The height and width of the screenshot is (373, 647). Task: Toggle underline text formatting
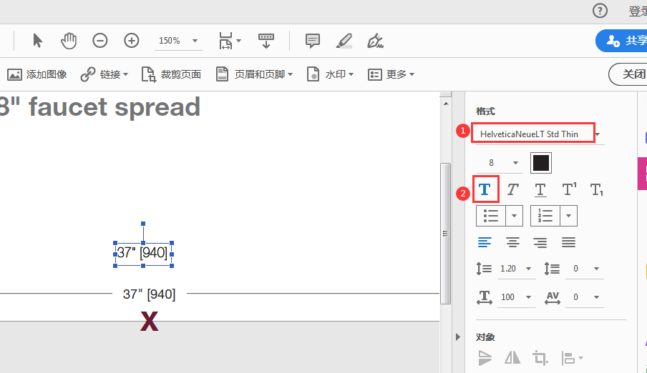point(540,189)
